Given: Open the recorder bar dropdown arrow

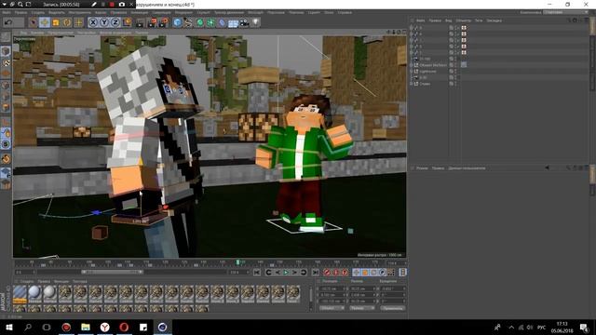Looking at the screenshot, I should click(x=5, y=4).
